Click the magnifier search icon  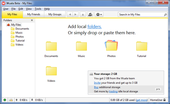pyautogui.click(x=165, y=15)
